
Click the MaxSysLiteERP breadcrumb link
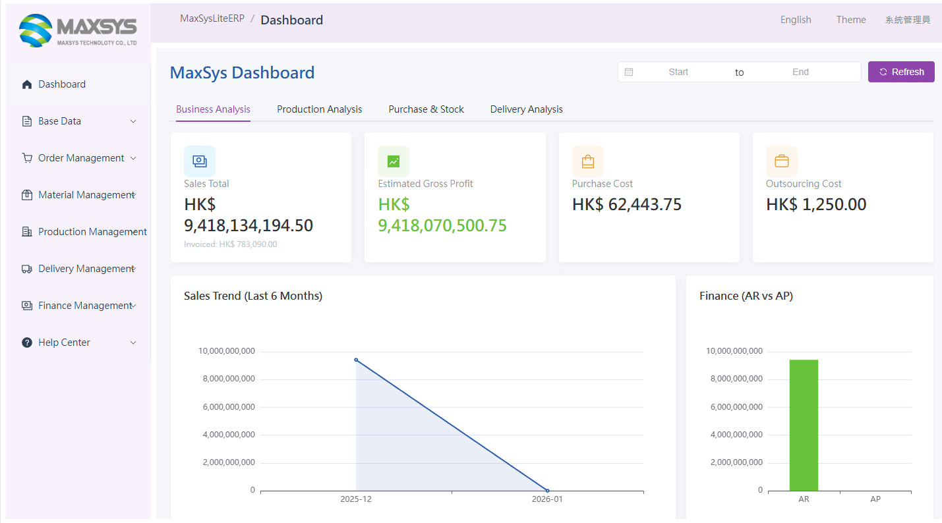point(212,18)
